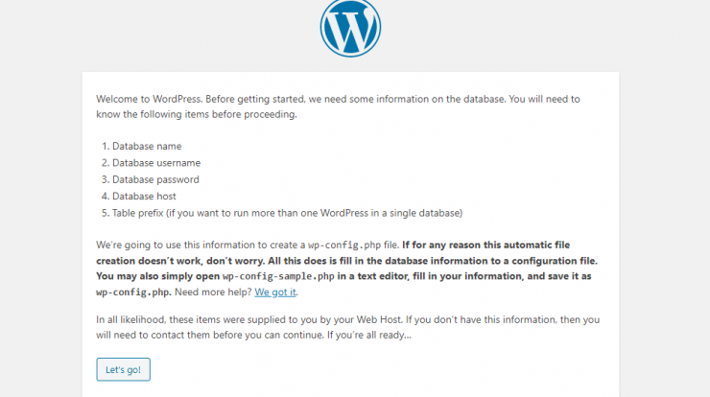Image resolution: width=710 pixels, height=397 pixels.
Task: Click the number 5 list marker
Action: (x=106, y=213)
